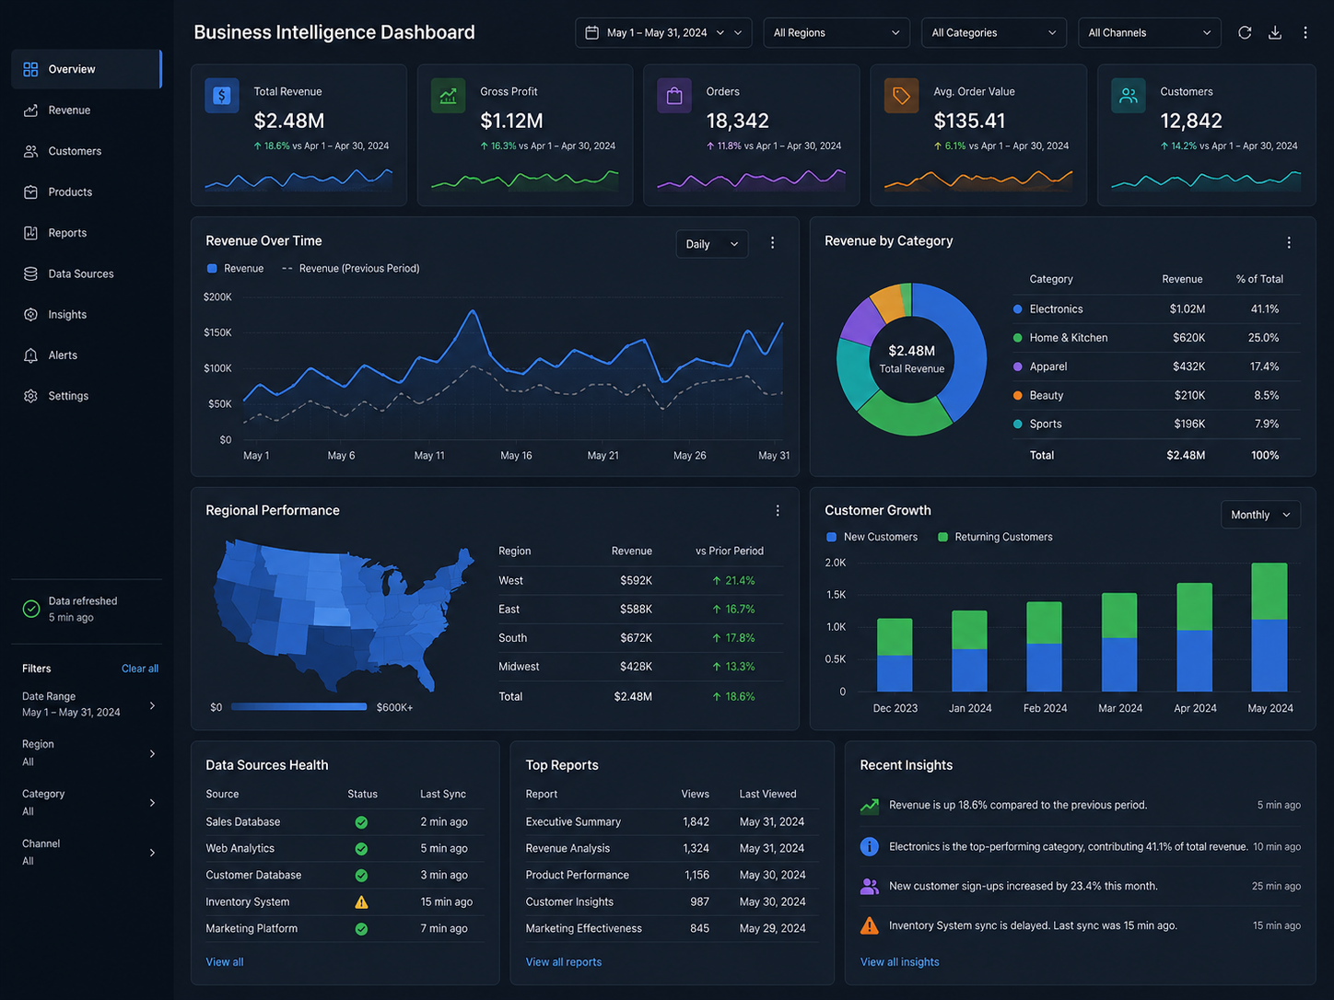Open All Channels dropdown

(1150, 32)
